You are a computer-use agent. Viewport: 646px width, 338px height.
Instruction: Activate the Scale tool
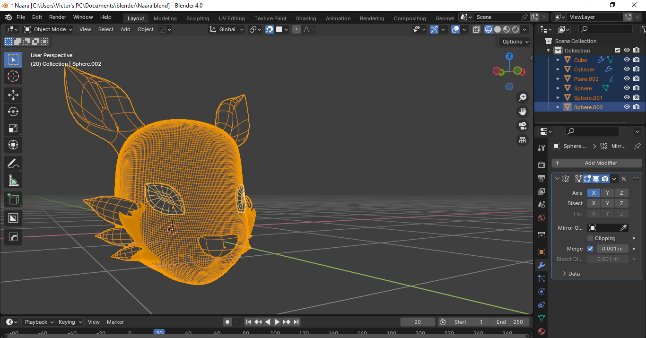point(13,128)
